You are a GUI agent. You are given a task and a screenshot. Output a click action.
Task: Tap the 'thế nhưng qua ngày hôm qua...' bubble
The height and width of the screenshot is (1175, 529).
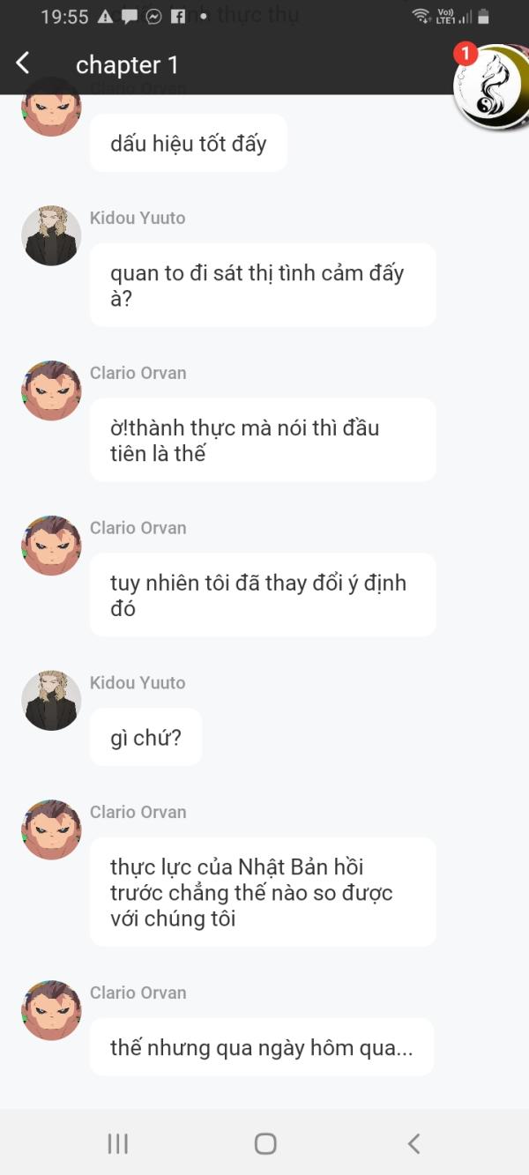coord(262,1047)
